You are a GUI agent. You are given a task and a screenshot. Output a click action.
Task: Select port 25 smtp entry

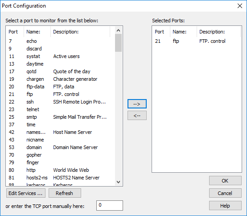tap(60, 117)
